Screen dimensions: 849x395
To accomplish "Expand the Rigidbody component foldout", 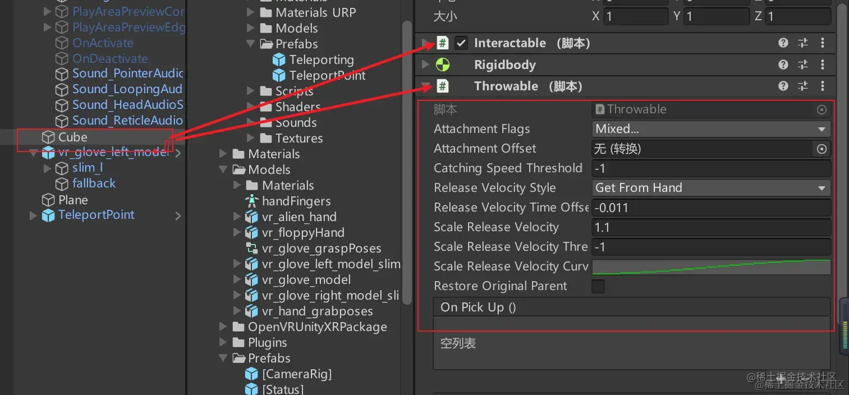I will pyautogui.click(x=426, y=65).
